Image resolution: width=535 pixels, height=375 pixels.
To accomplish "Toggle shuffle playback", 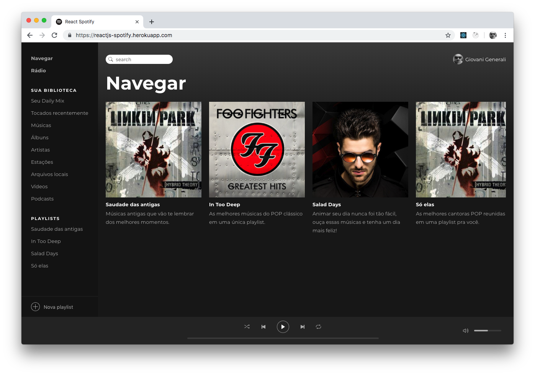I will coord(247,327).
